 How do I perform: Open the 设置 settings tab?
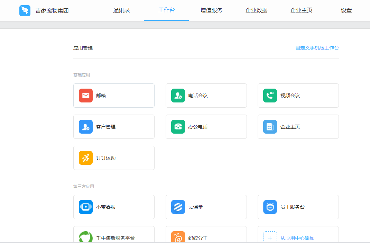click(346, 10)
